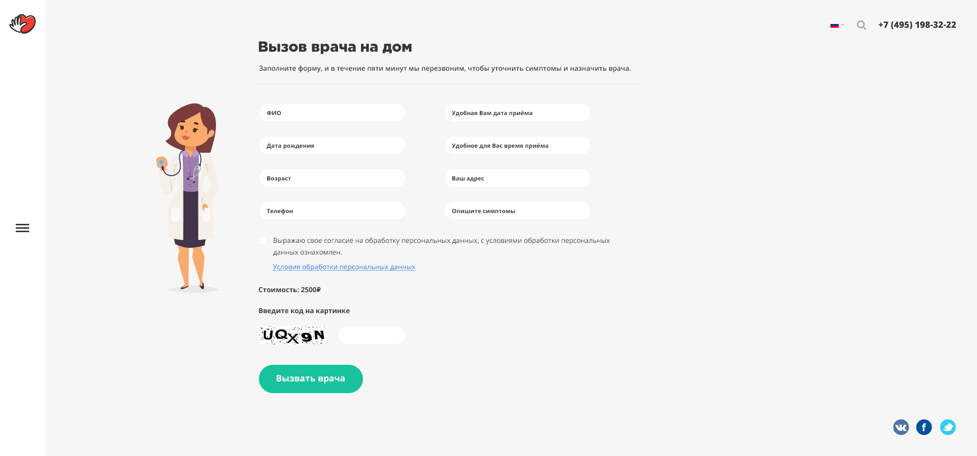Expand the Russian flag language selector
977x456 pixels.
(836, 25)
